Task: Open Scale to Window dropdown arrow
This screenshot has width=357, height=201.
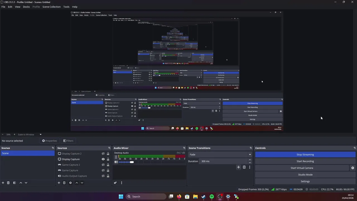Action: pos(40,134)
